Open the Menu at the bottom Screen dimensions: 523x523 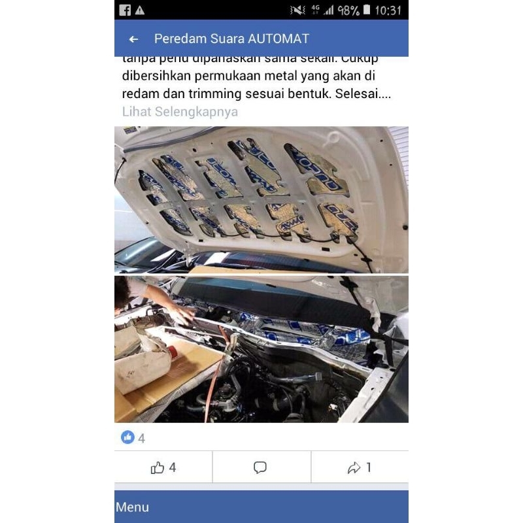click(x=133, y=507)
